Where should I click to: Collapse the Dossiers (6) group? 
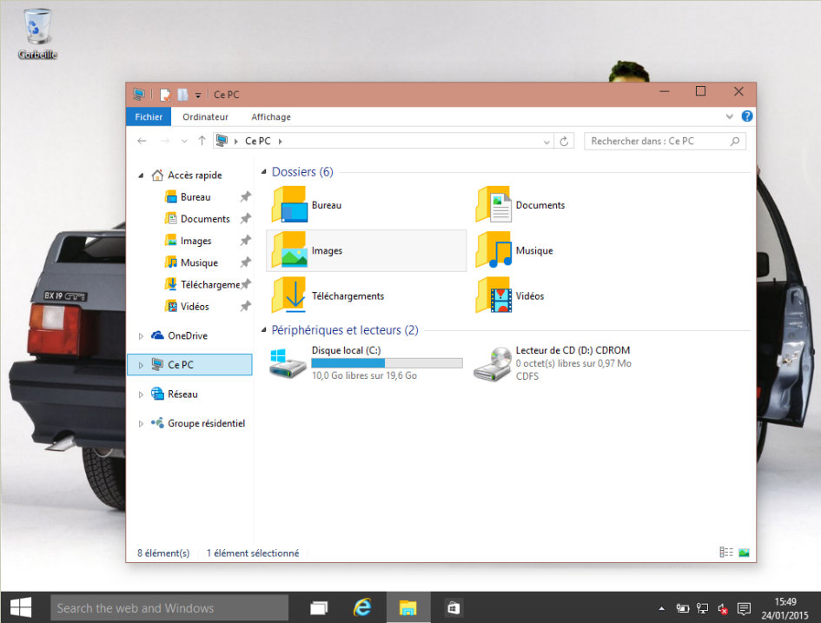coord(264,173)
